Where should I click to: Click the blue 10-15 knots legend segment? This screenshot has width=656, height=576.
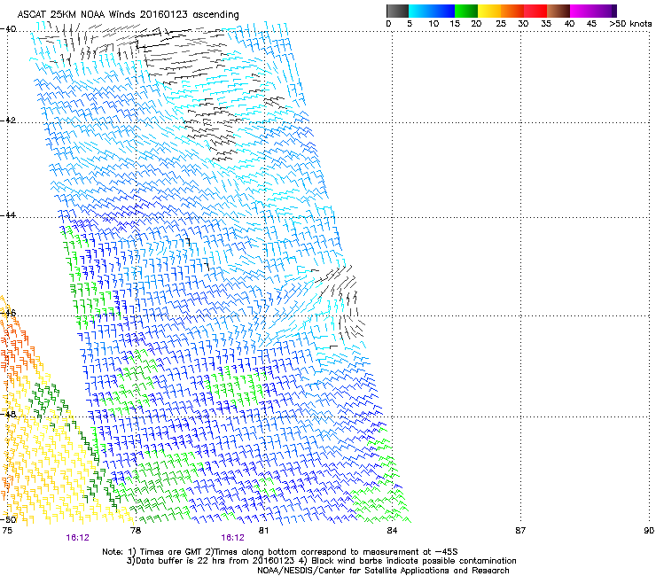pos(442,11)
